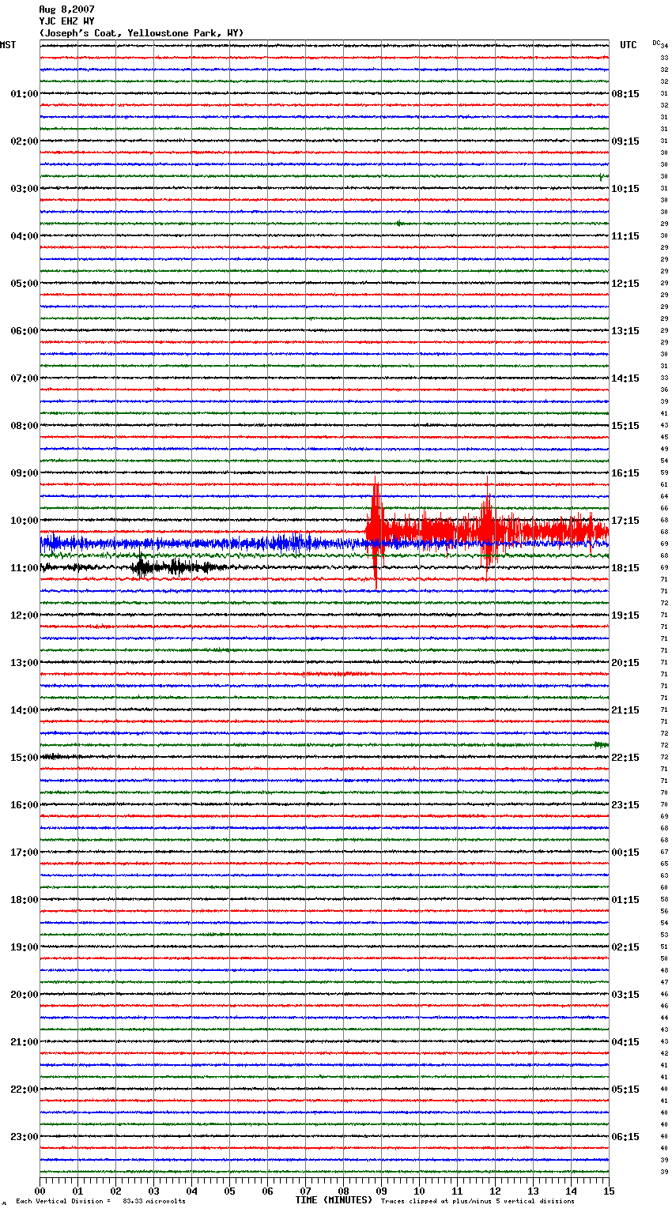Image resolution: width=672 pixels, height=1212 pixels.
Task: Click the 'TIME (MINUTES)' axis title
Action: point(334,1200)
